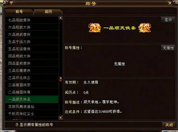Screen dimensions: 178x132
Task: Click the right dragon emblem beside the title
Action: pos(145,28)
